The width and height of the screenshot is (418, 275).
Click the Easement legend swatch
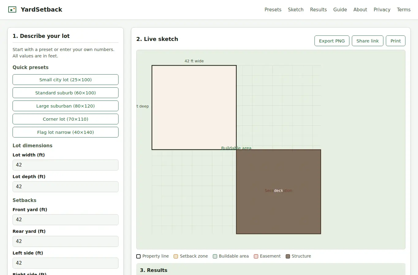click(256, 256)
